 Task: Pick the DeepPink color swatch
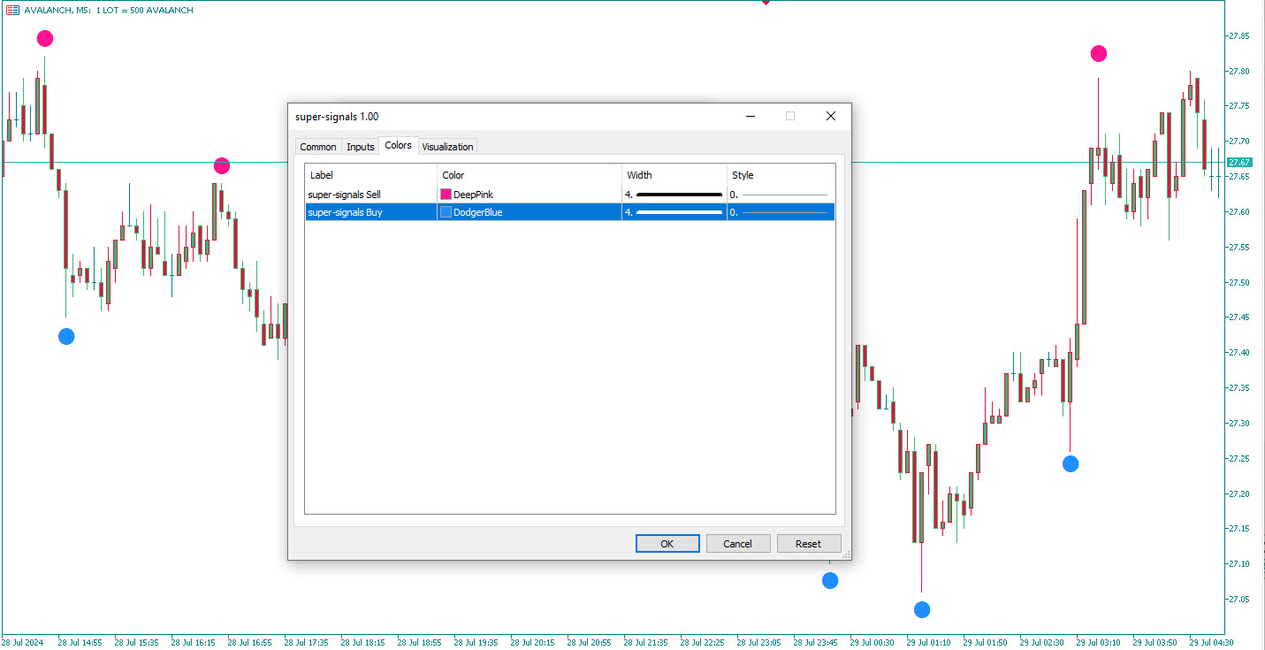pos(446,195)
